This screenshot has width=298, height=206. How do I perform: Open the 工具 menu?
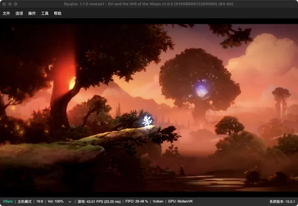[x=45, y=13]
